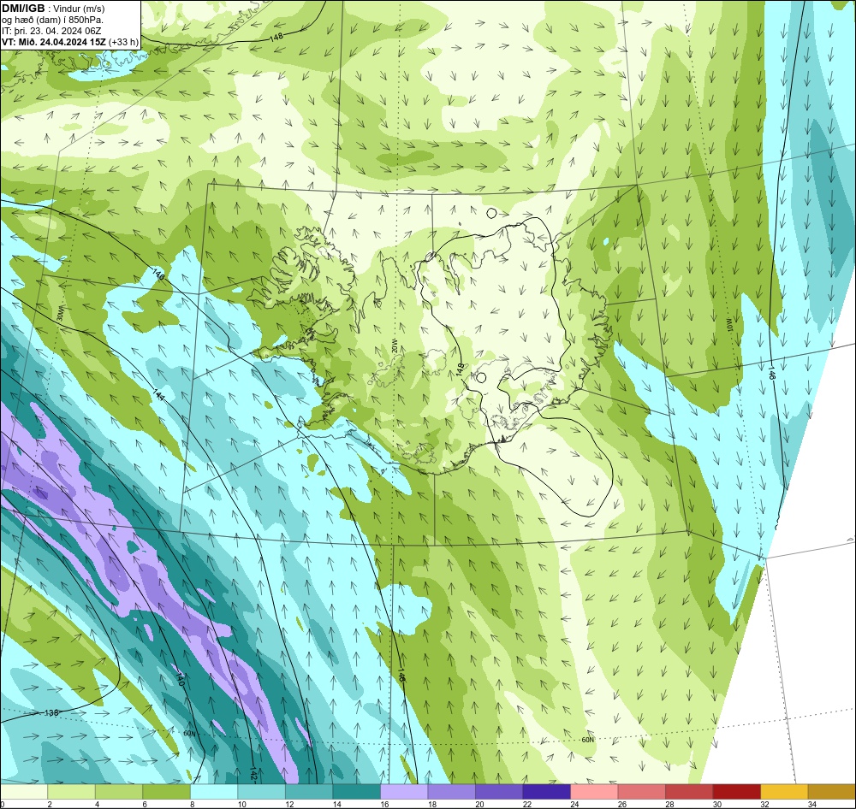Click the '10W' meridian label

[x=728, y=325]
